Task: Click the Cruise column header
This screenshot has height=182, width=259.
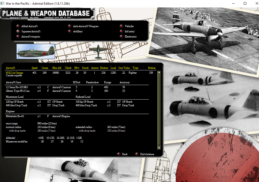Action: [45, 68]
